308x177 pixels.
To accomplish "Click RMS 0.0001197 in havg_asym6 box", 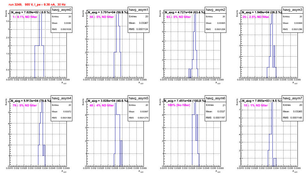I will tap(216, 118).
